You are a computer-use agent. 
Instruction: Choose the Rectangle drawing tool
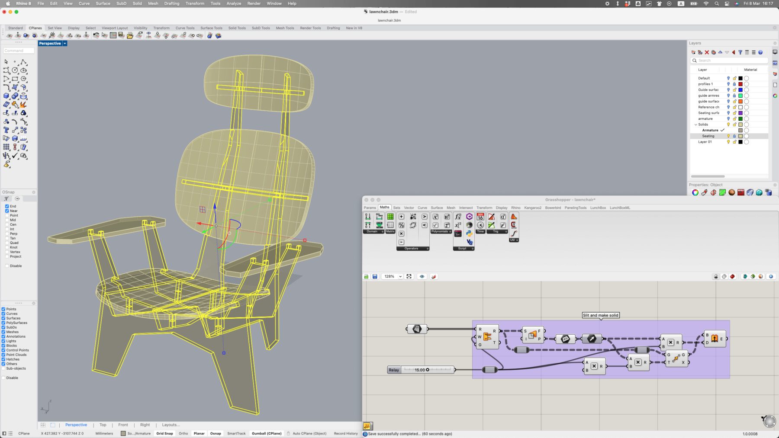pos(15,79)
